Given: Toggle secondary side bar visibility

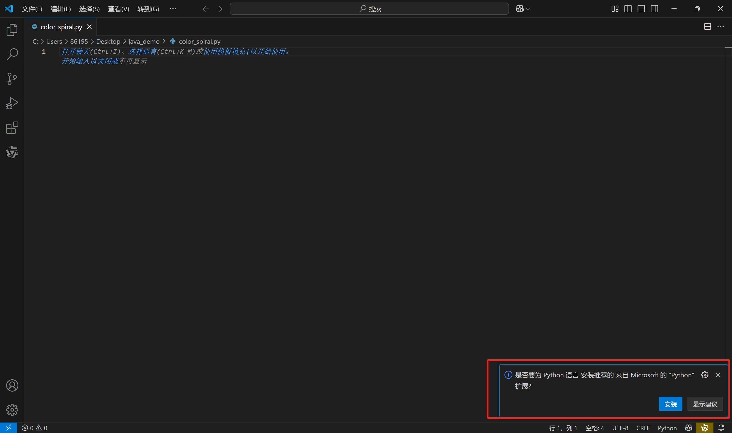Looking at the screenshot, I should (654, 9).
